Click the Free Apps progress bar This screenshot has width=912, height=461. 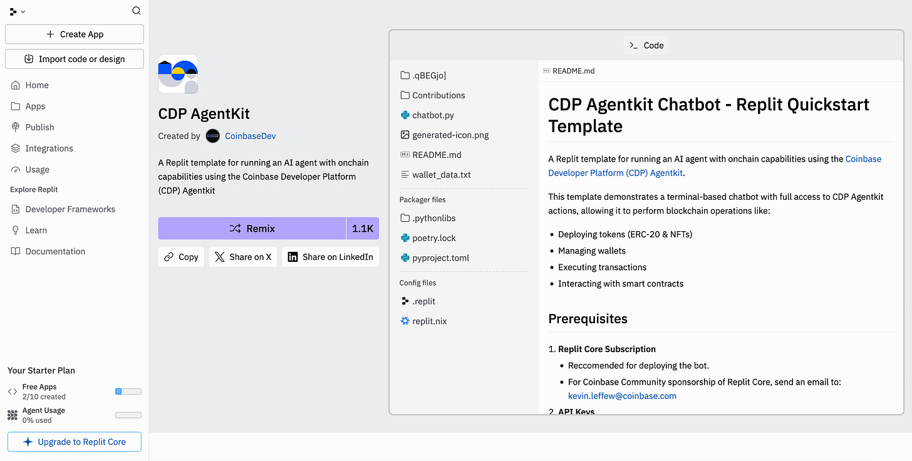128,391
